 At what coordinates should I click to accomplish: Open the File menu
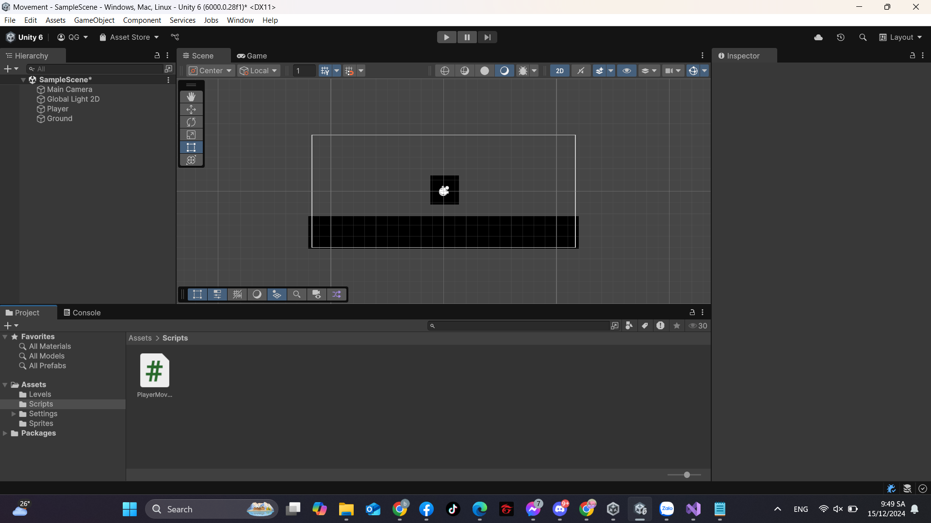(10, 20)
